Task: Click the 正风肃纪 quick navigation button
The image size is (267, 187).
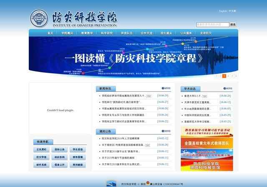Action: coord(41,150)
